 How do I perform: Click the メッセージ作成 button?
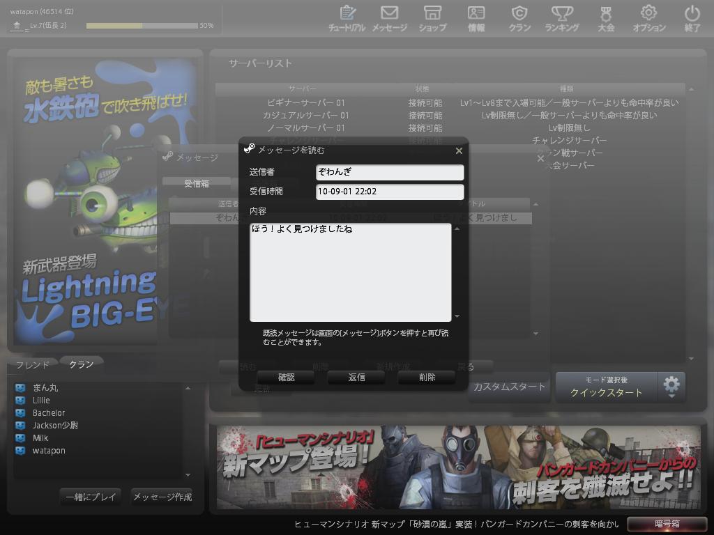(162, 497)
